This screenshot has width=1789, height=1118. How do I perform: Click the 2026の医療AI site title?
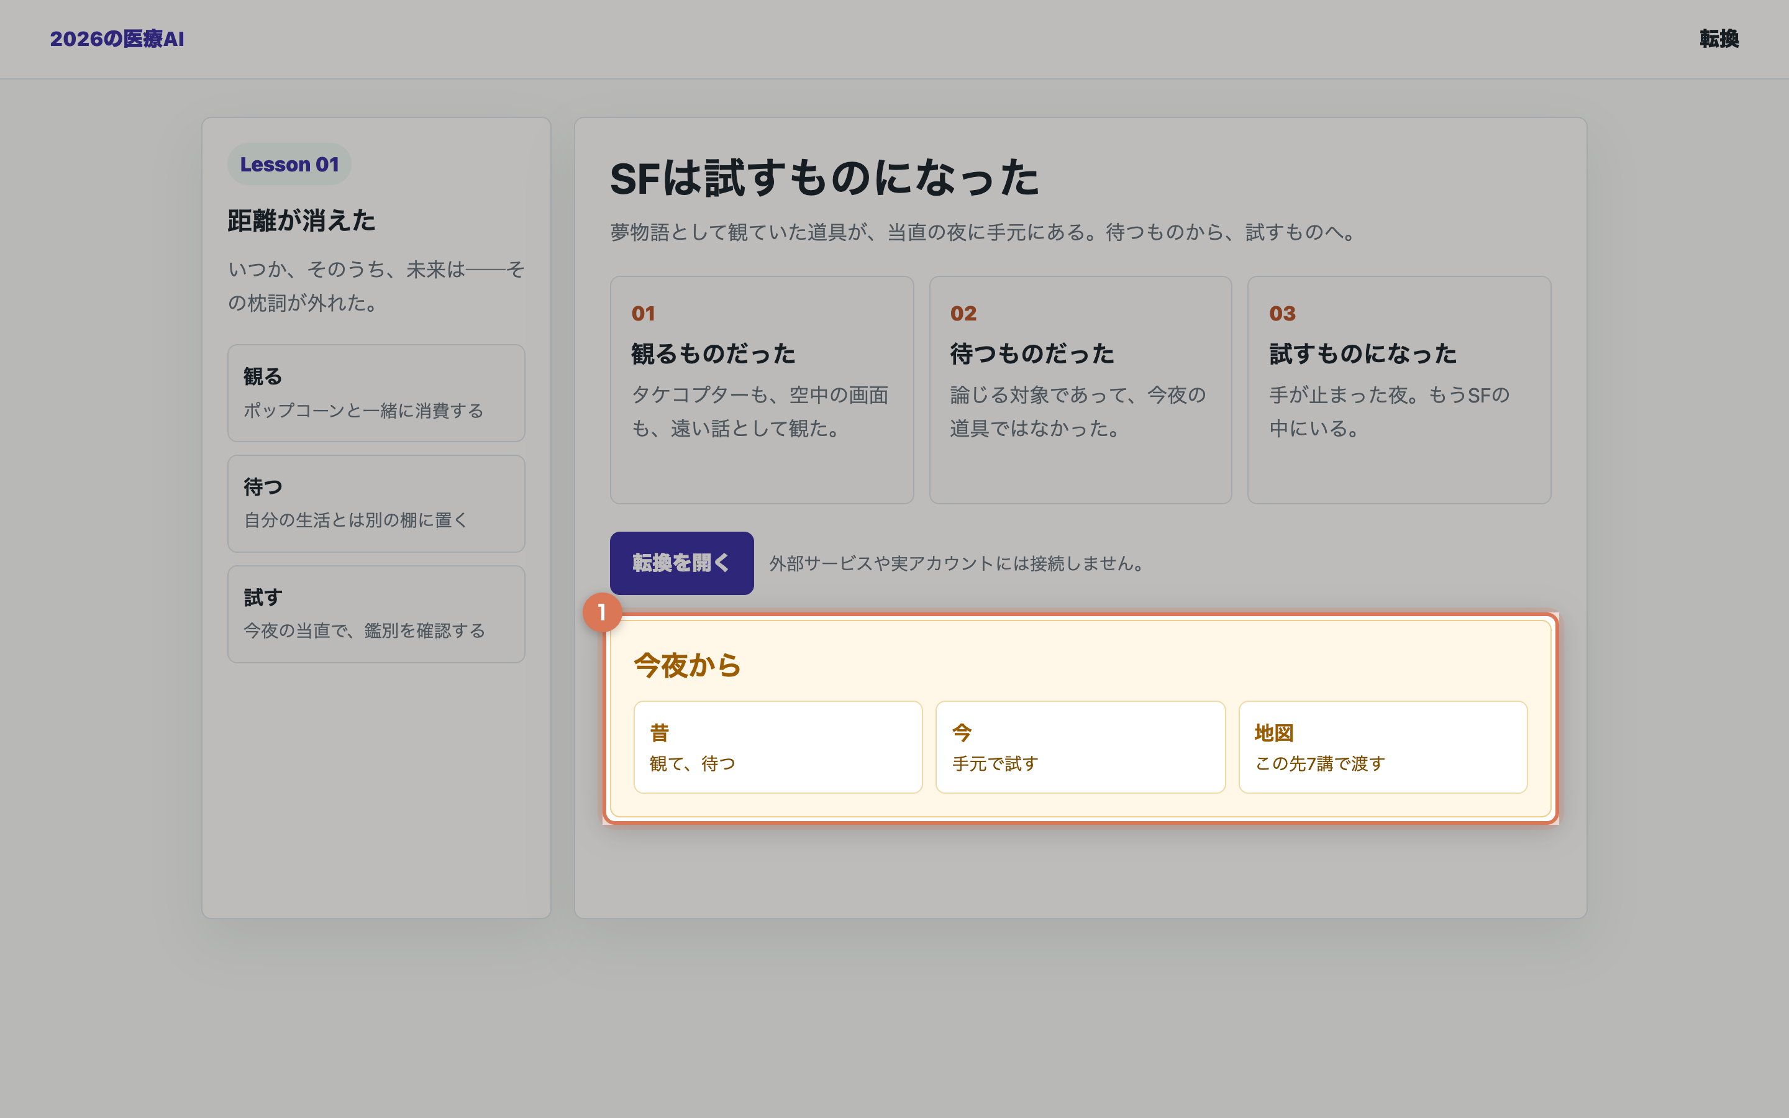click(117, 39)
